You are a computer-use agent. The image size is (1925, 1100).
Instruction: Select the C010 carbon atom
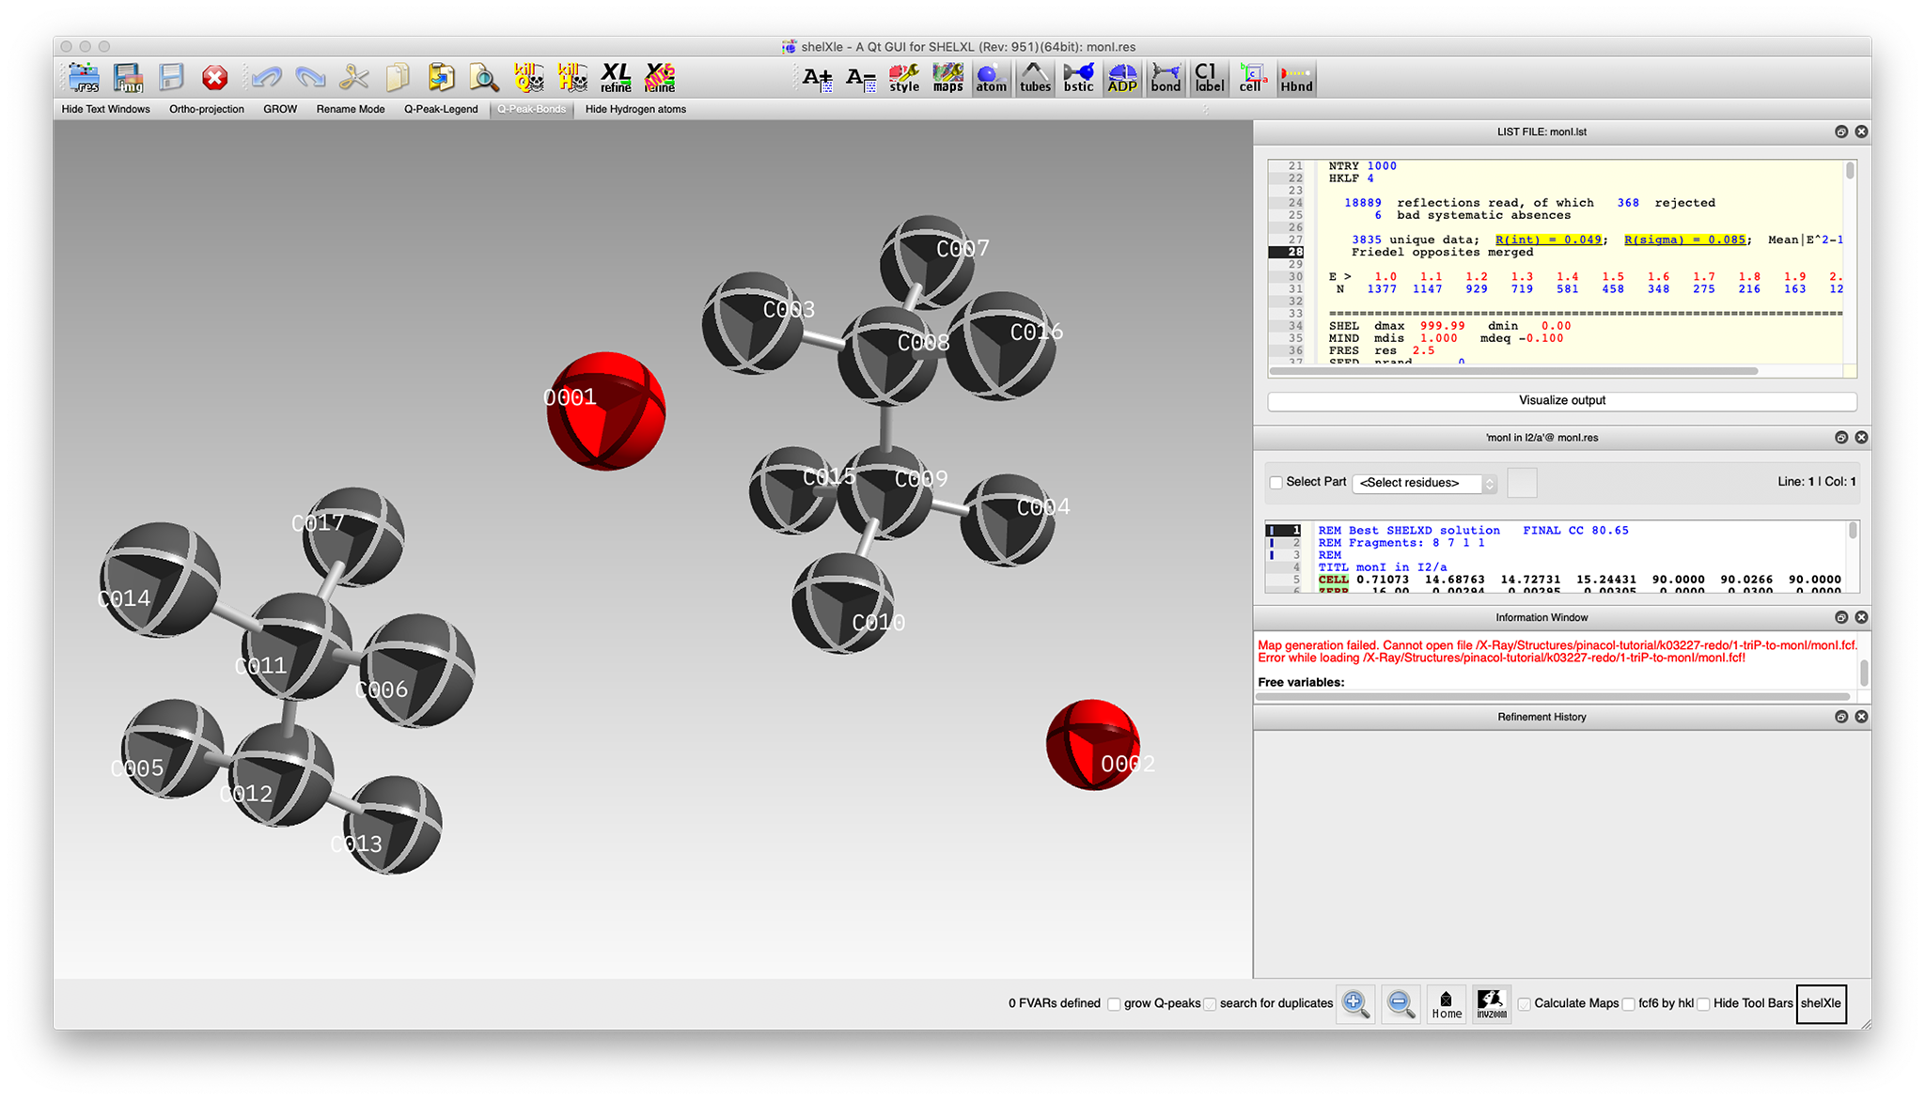pyautogui.click(x=843, y=602)
